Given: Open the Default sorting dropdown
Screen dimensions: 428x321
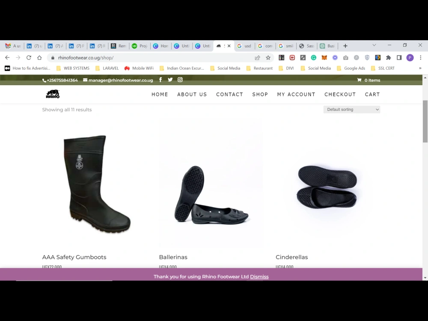Looking at the screenshot, I should point(352,110).
